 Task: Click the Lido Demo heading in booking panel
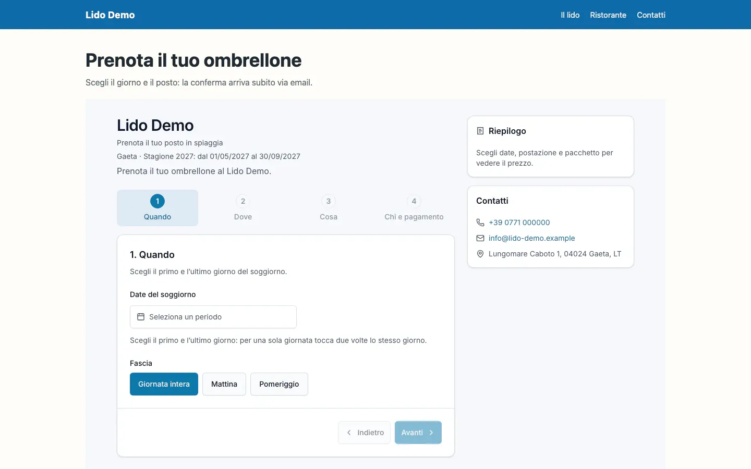coord(155,126)
